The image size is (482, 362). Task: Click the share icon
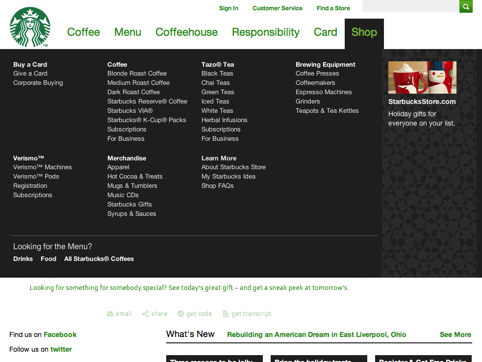click(145, 314)
